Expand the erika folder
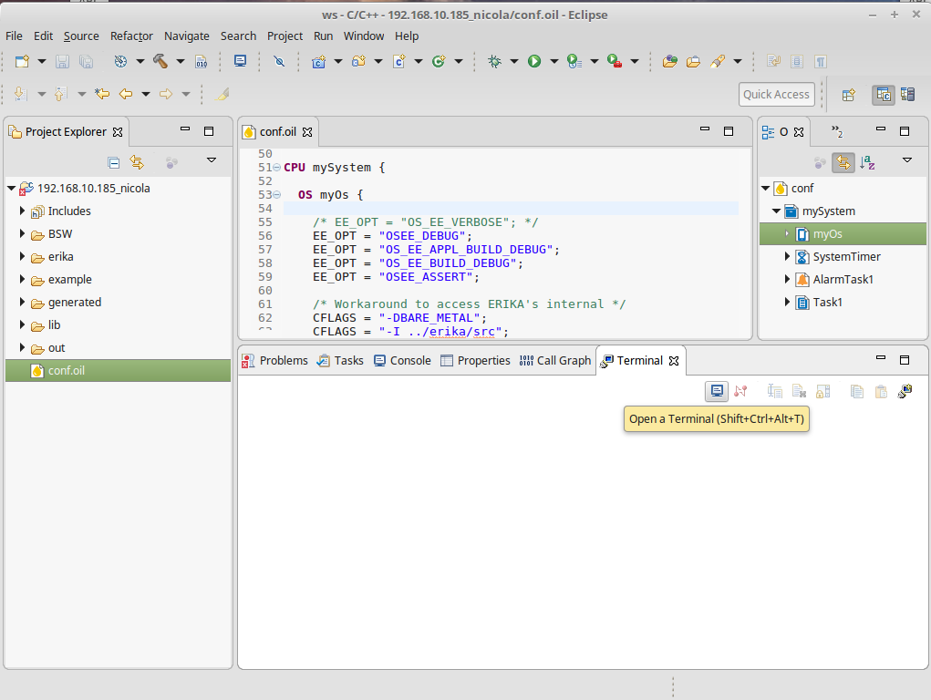The width and height of the screenshot is (931, 700). click(22, 256)
